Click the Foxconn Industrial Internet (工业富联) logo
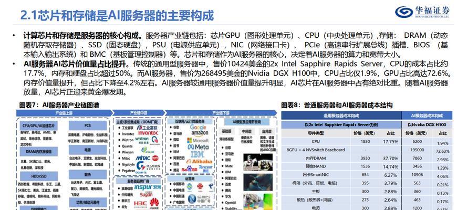This screenshot has width=467, height=210. click(x=148, y=127)
